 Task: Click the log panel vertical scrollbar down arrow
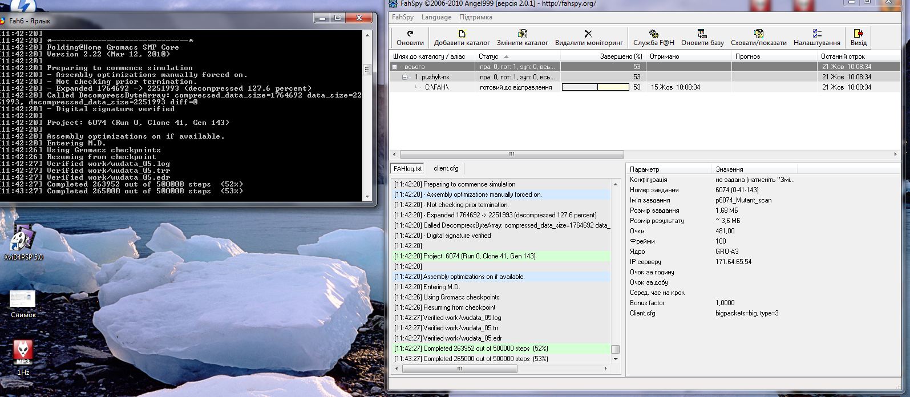[615, 359]
